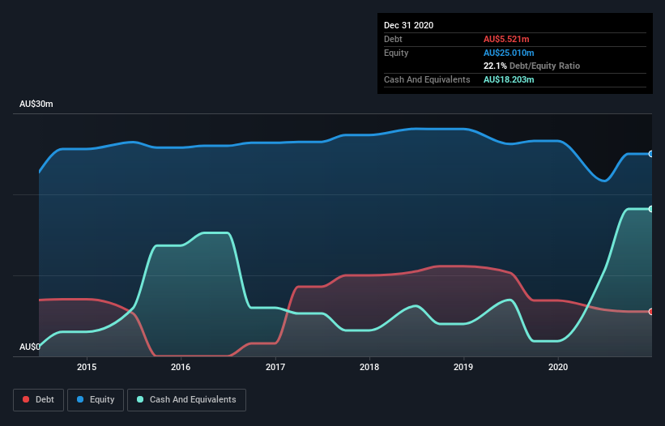Toggle the Debt series legend button
The height and width of the screenshot is (426, 665).
coord(38,400)
